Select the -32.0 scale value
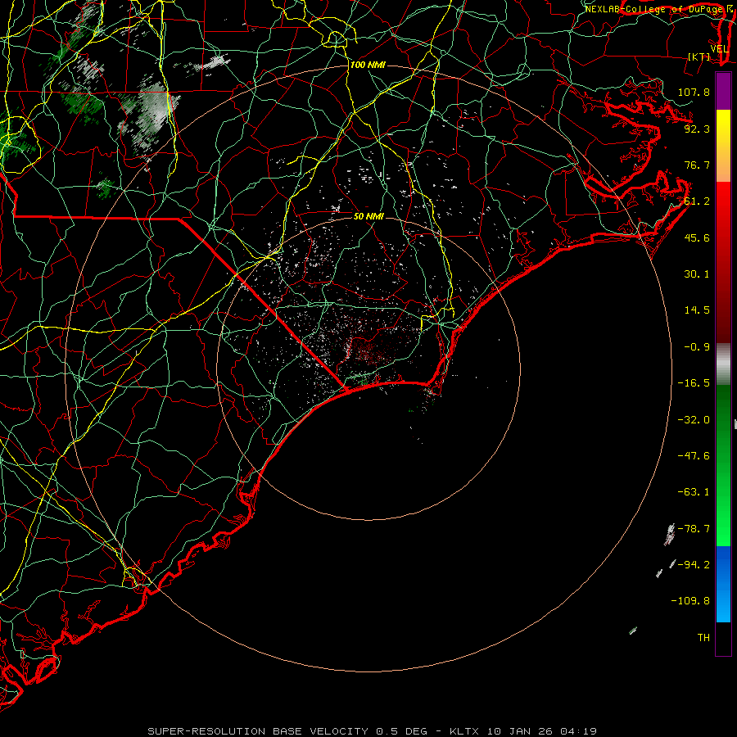 point(694,420)
